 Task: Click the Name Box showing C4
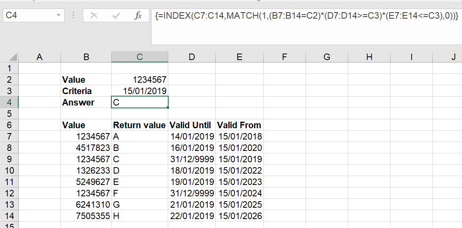pos(34,15)
